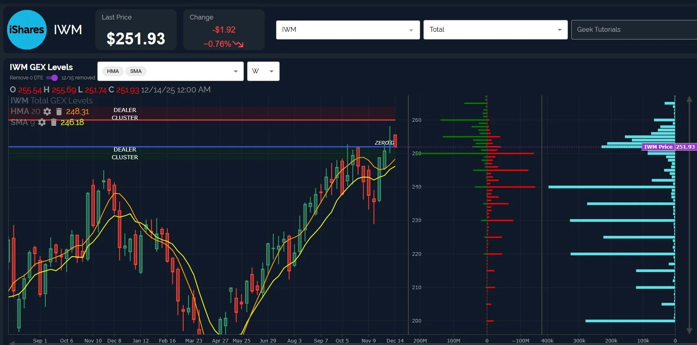
Task: Remove the SMA indicator chip
Action: (x=136, y=71)
